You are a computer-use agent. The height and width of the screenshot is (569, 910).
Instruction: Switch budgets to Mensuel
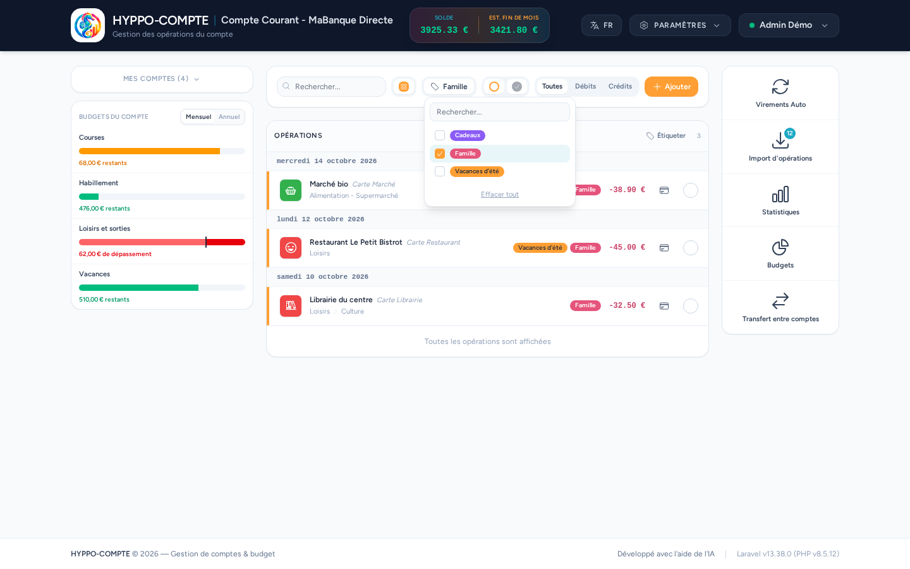coord(198,117)
